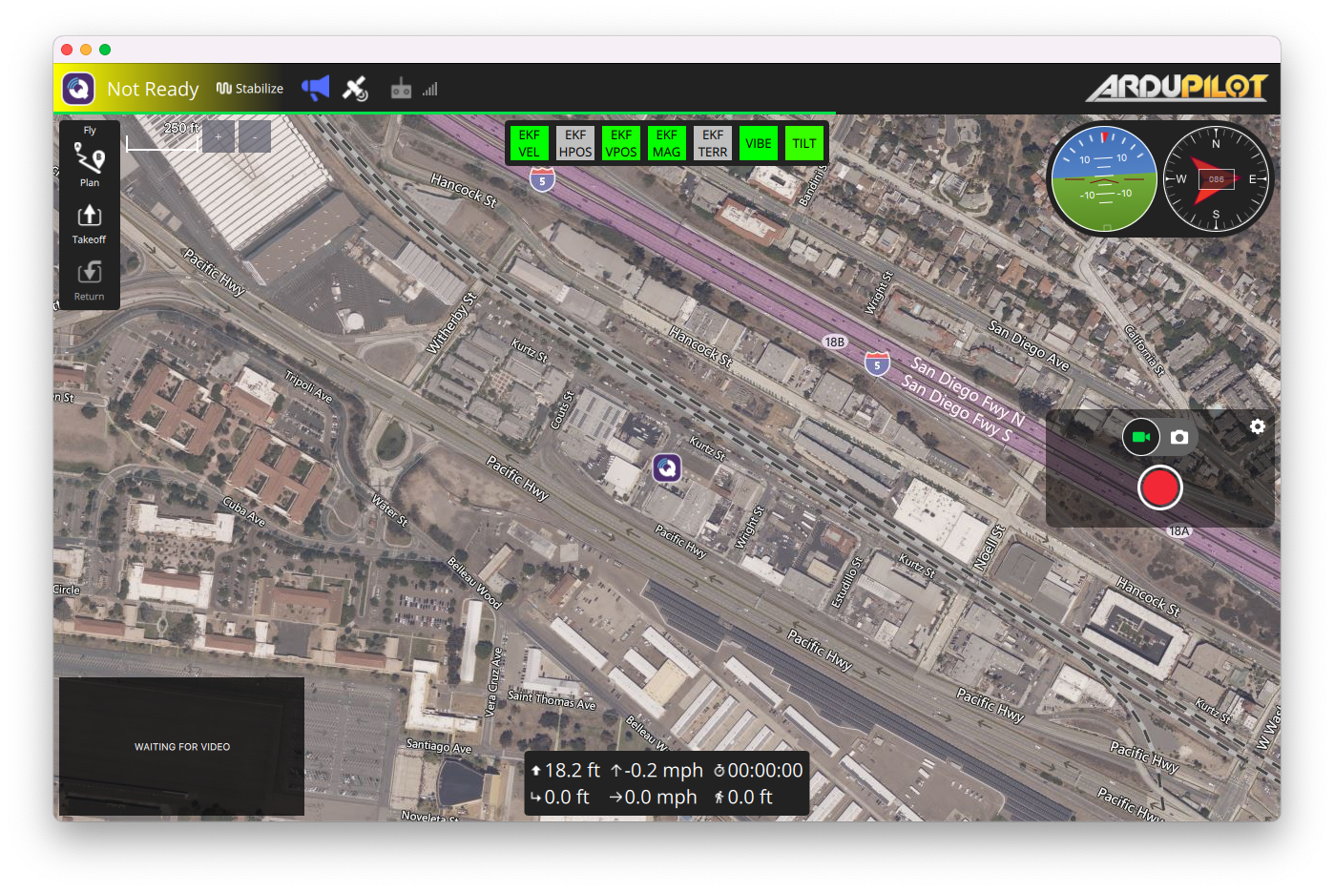Zoom in on the map with plus button
Screen dimensions: 1334x892
point(219,135)
